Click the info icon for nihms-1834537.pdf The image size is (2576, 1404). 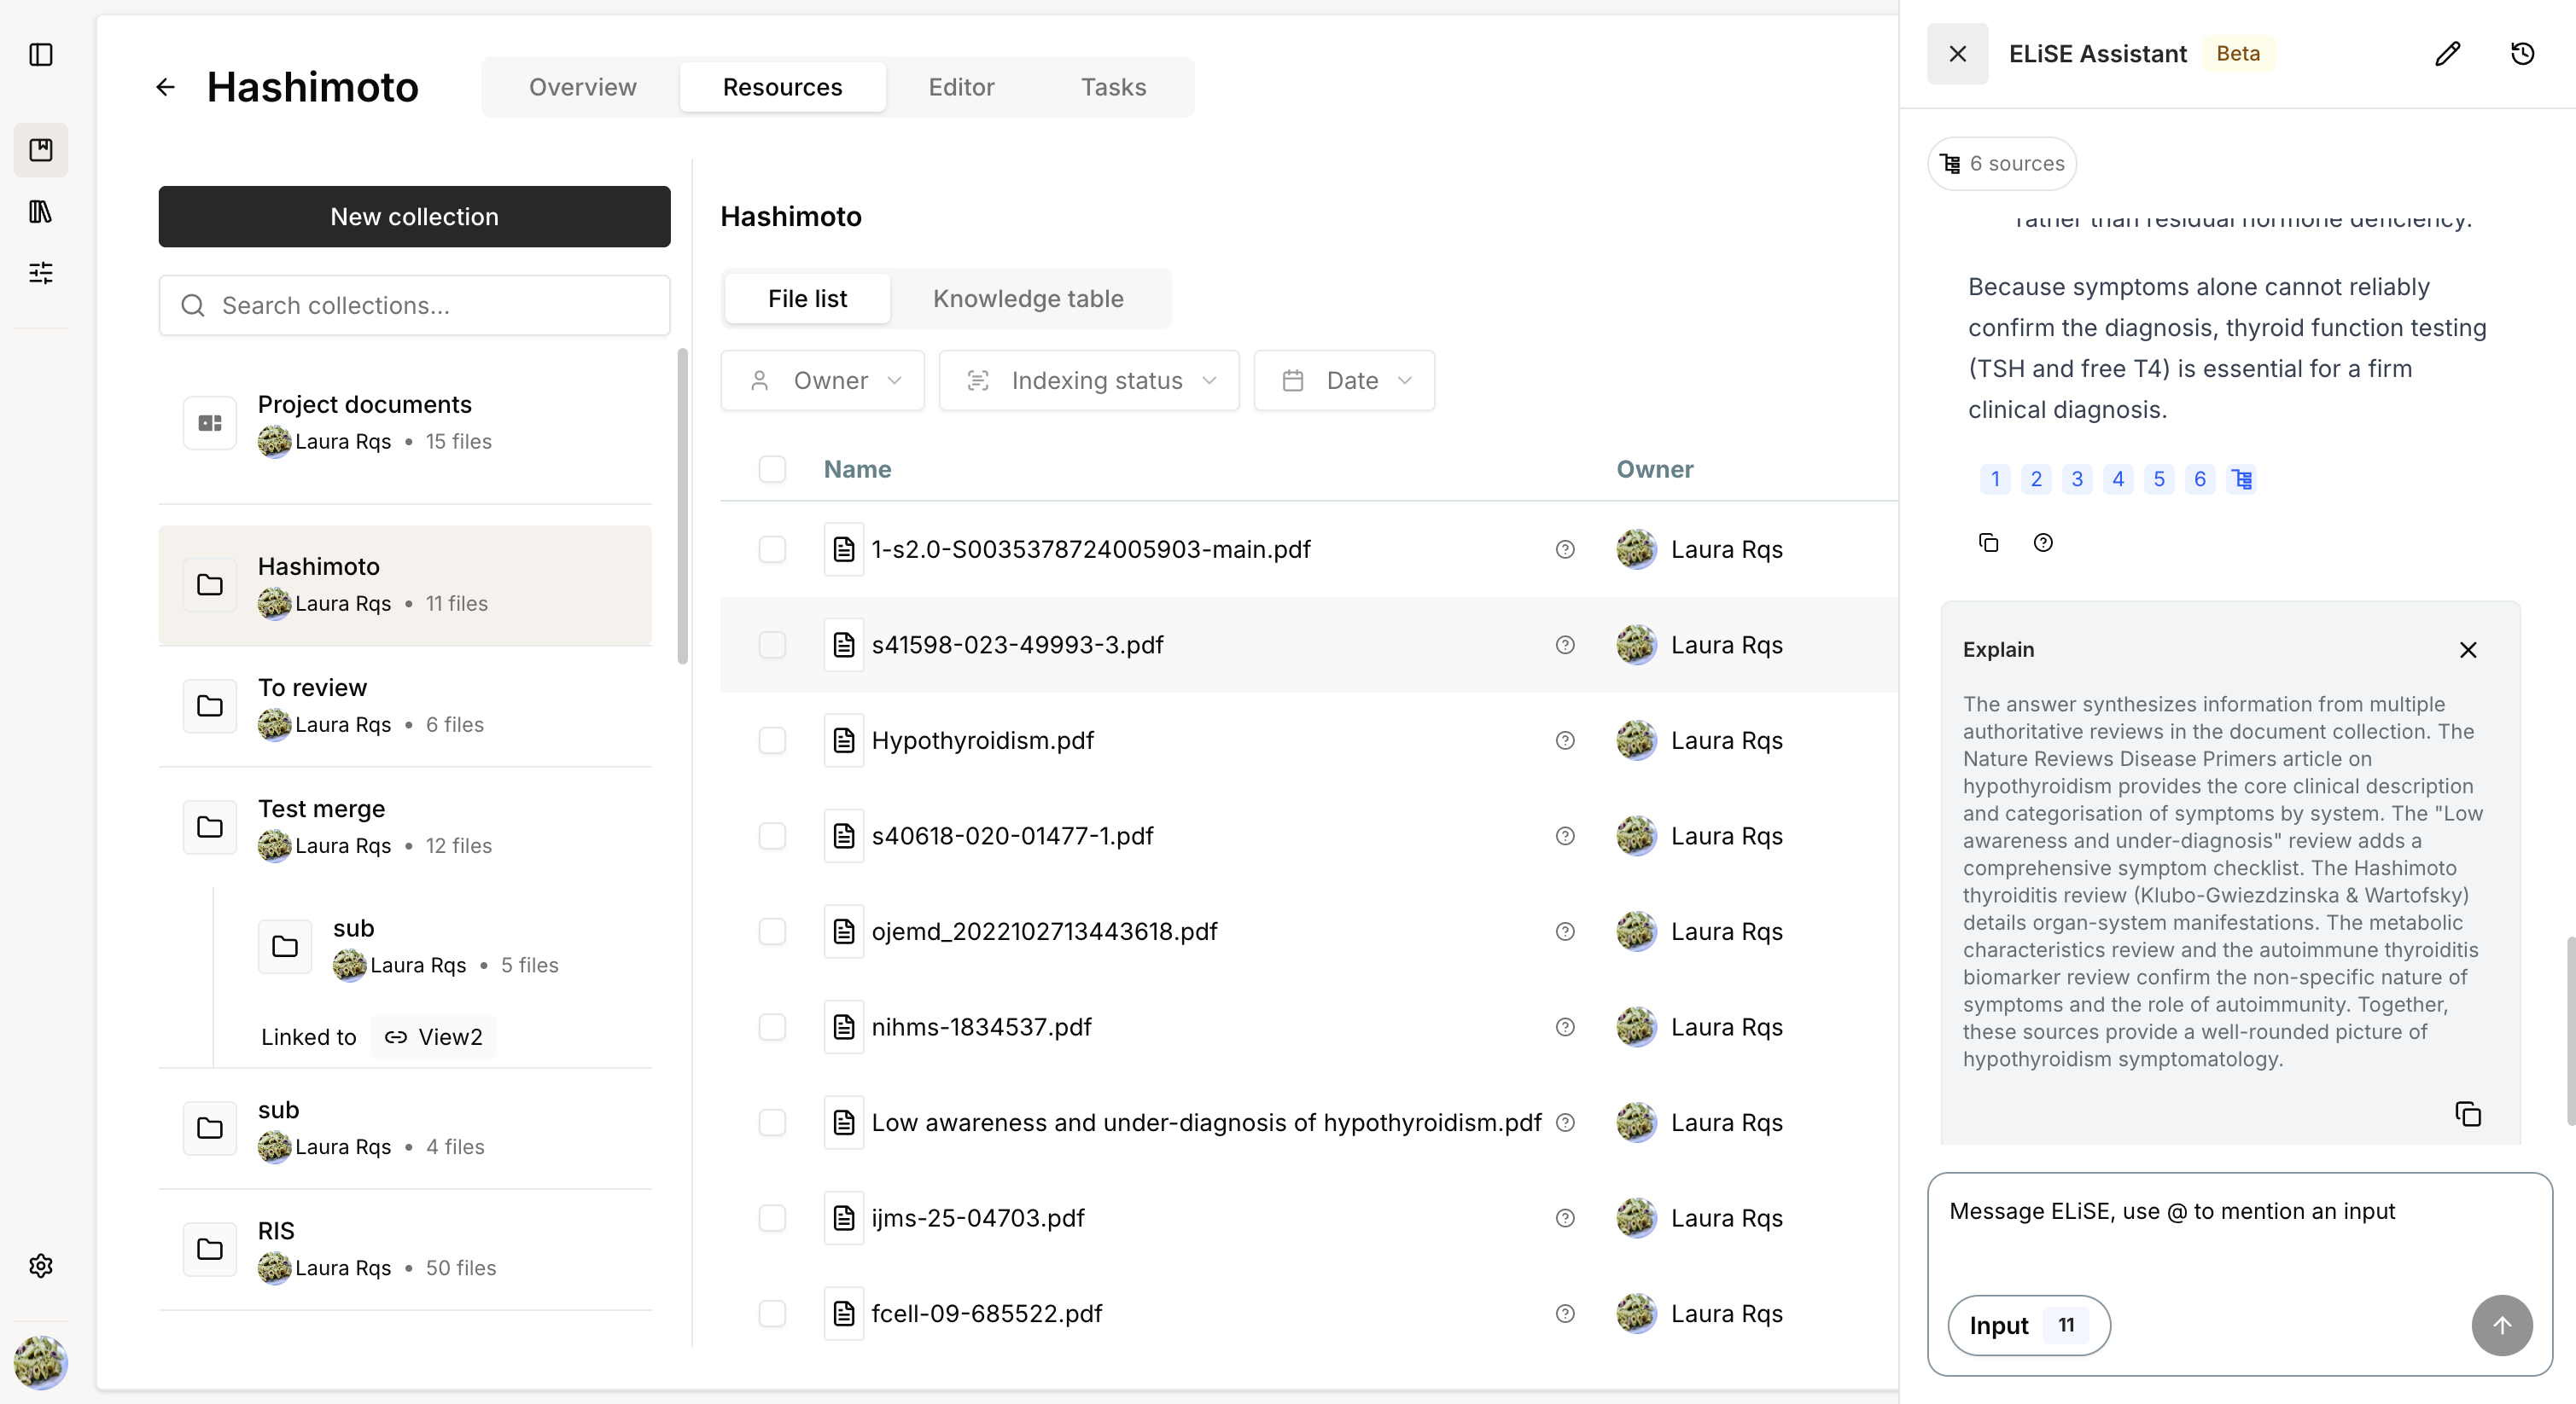[x=1565, y=1026]
